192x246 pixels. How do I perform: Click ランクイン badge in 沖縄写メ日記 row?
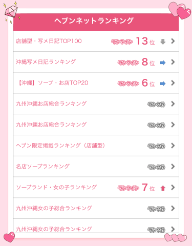pos(129,63)
